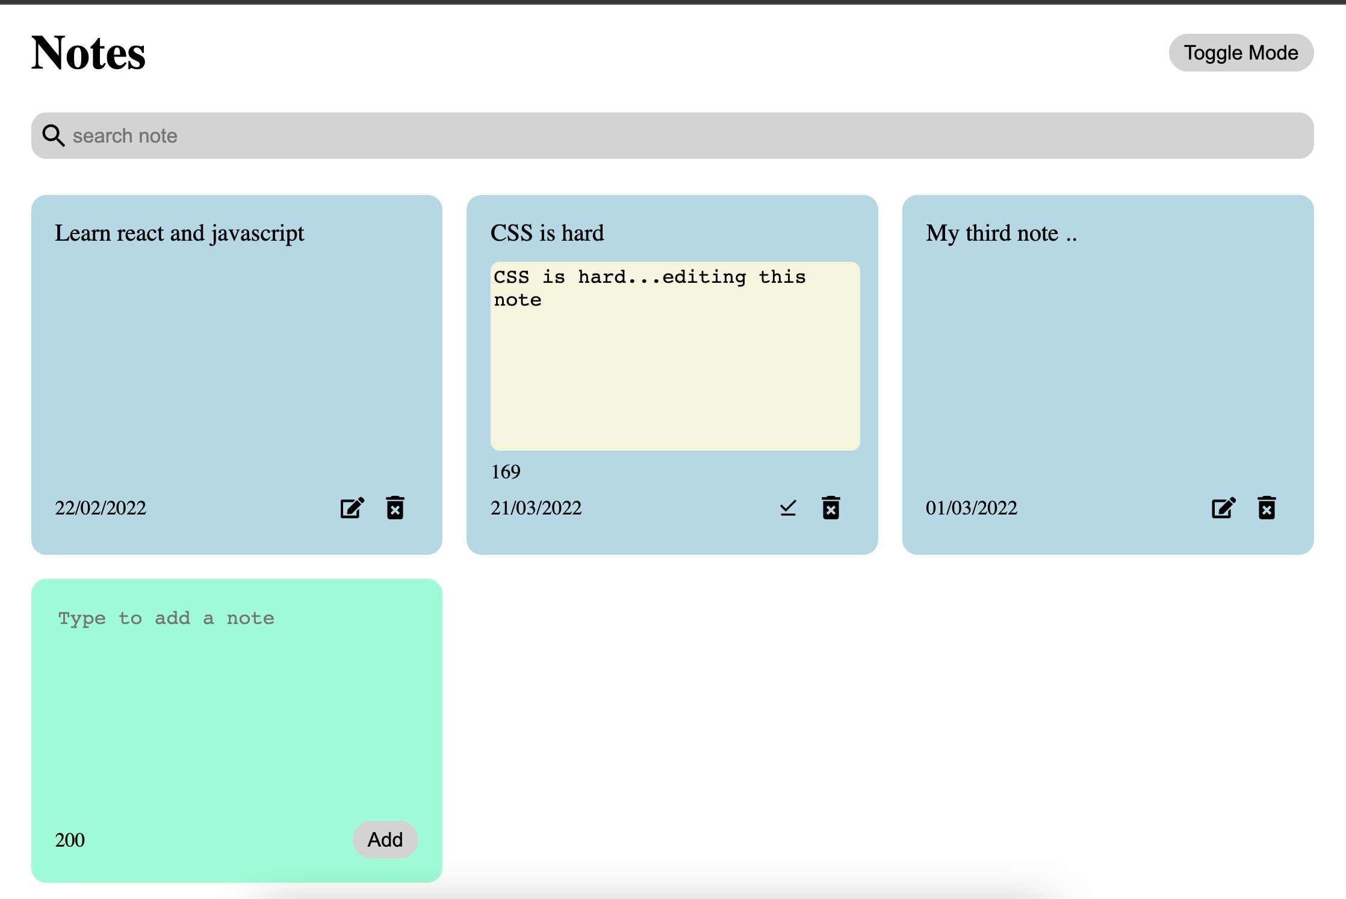
Task: Click the remaining character count 169
Action: pos(506,472)
